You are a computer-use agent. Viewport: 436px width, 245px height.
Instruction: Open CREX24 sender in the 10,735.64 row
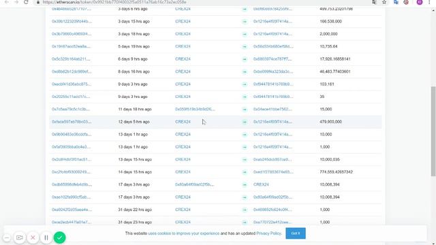coord(183,46)
